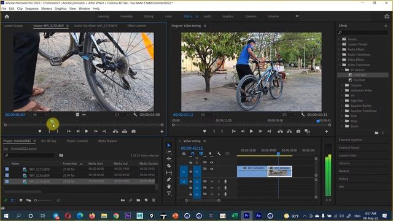Screen dimensions: 393x221
Task: Collapse Video Transitions folder
Action: (339, 64)
